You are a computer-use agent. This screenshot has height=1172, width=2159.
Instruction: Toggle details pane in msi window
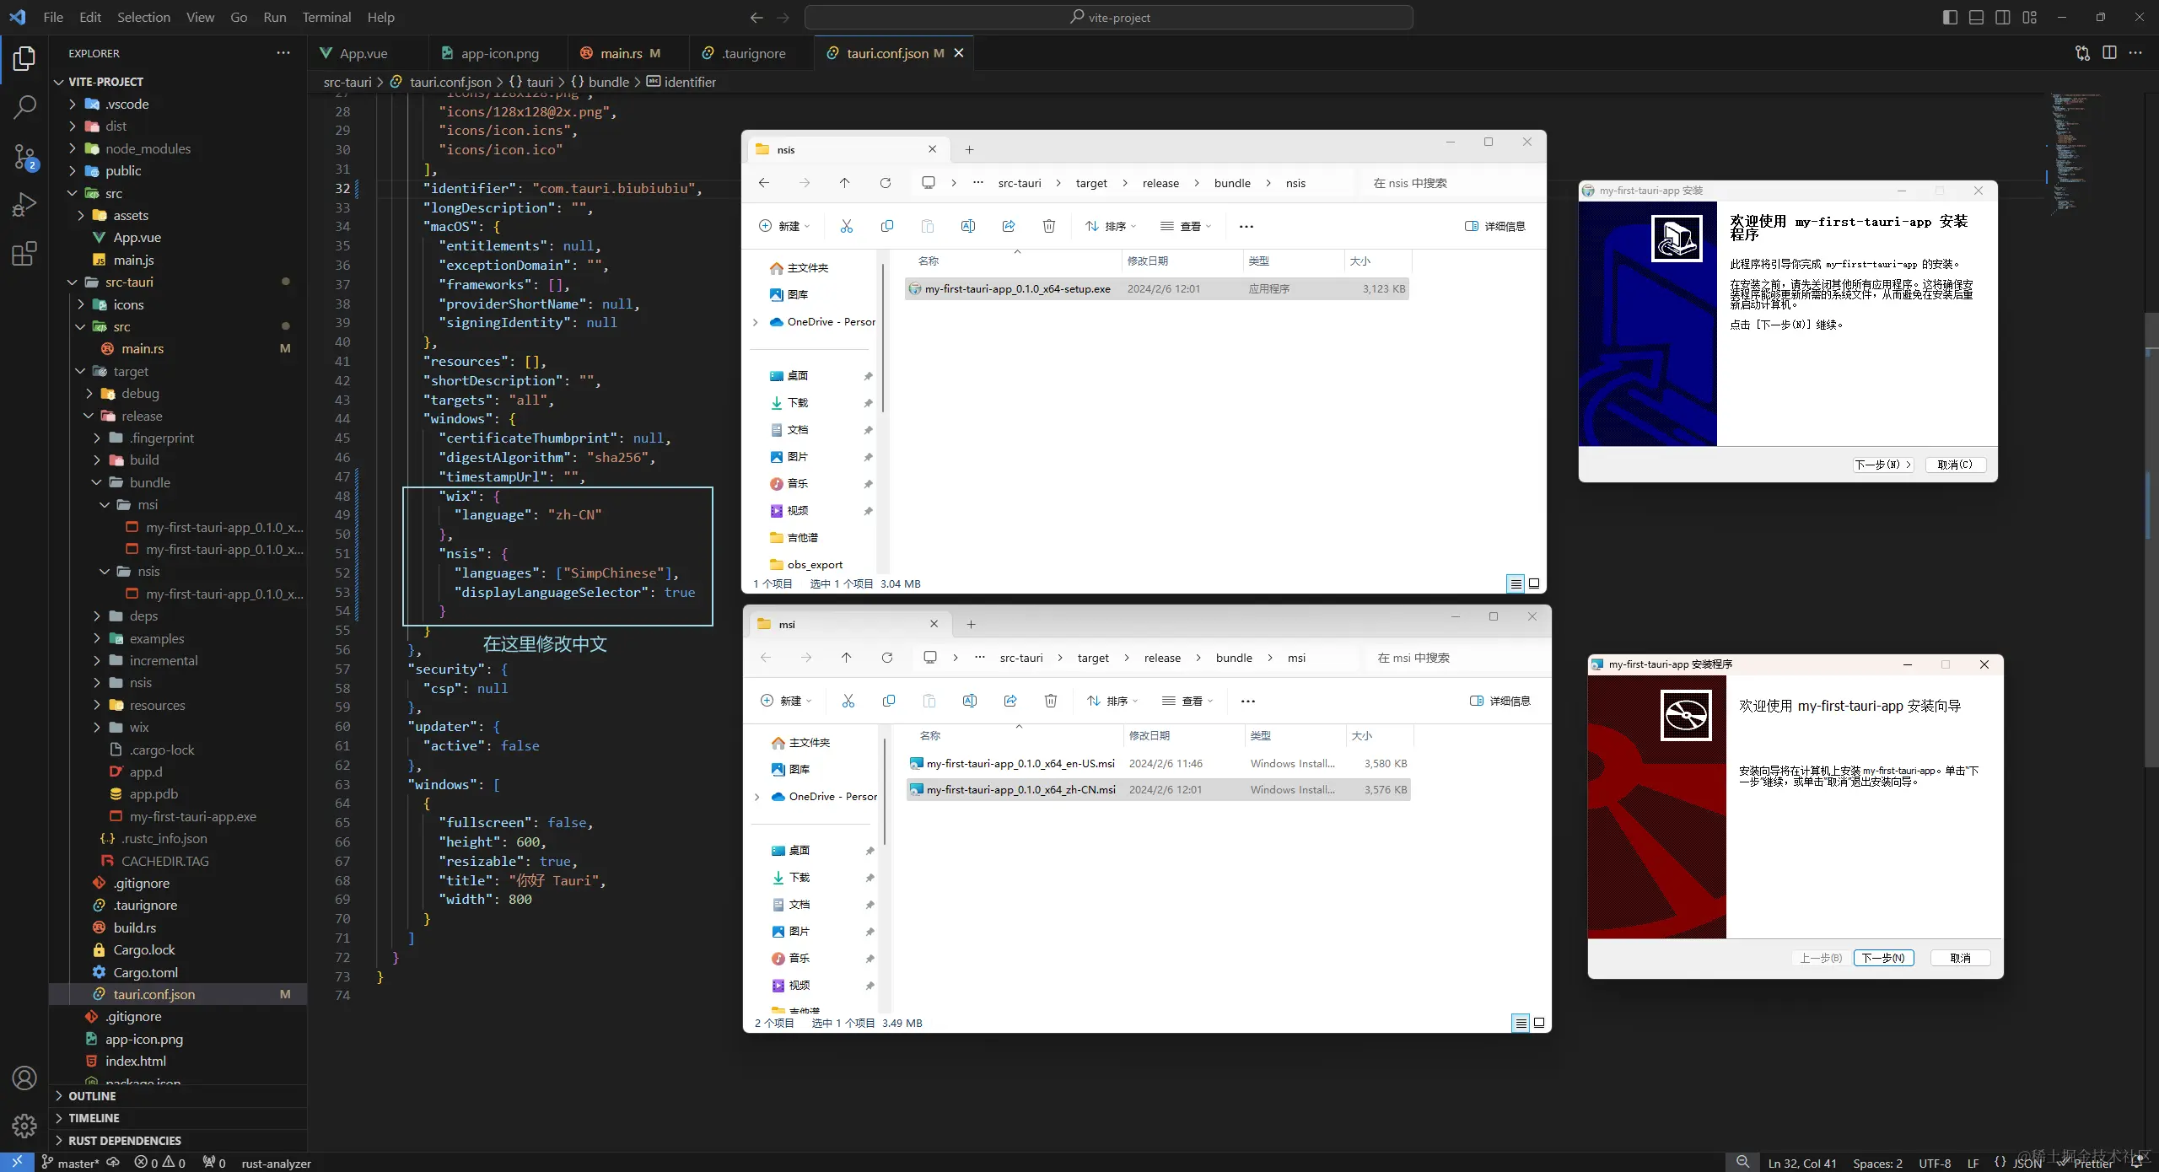pos(1499,701)
